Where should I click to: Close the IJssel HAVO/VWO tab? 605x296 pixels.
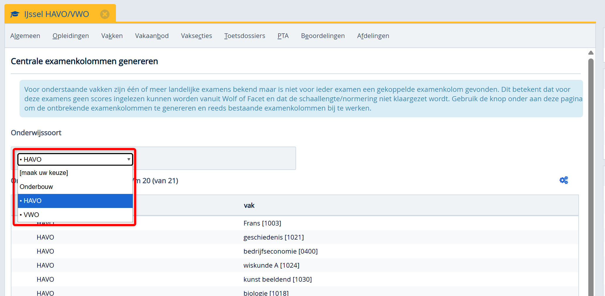[x=105, y=14]
